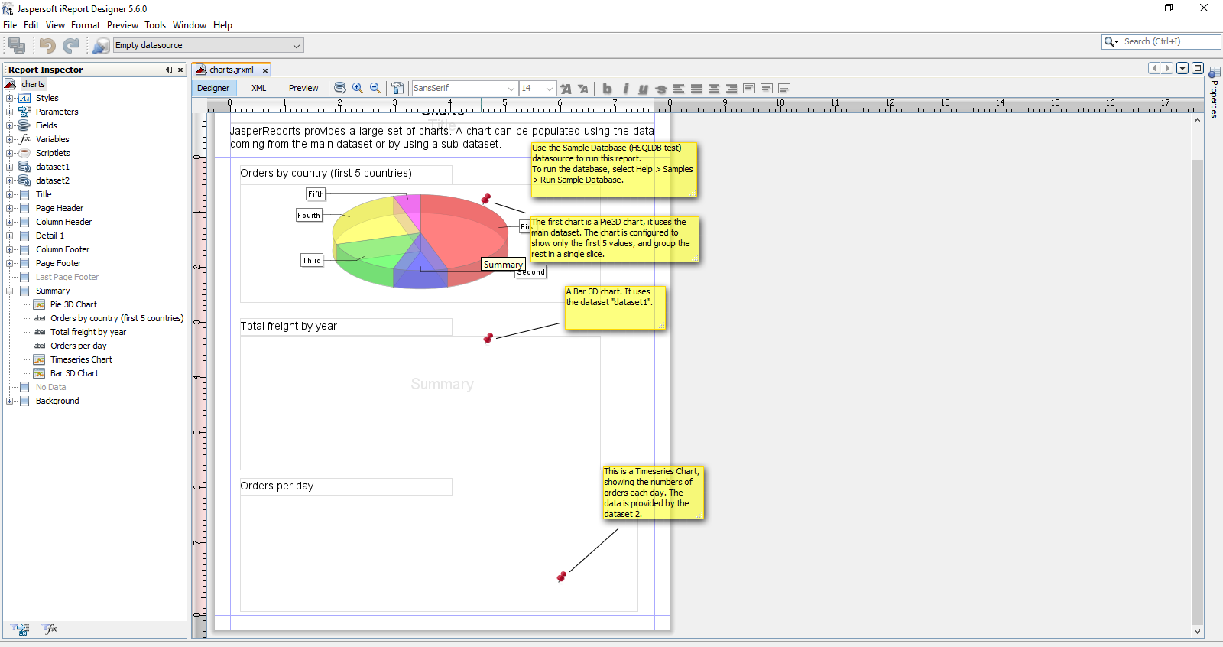
Task: Collapse the Summary tree node
Action: coord(9,291)
